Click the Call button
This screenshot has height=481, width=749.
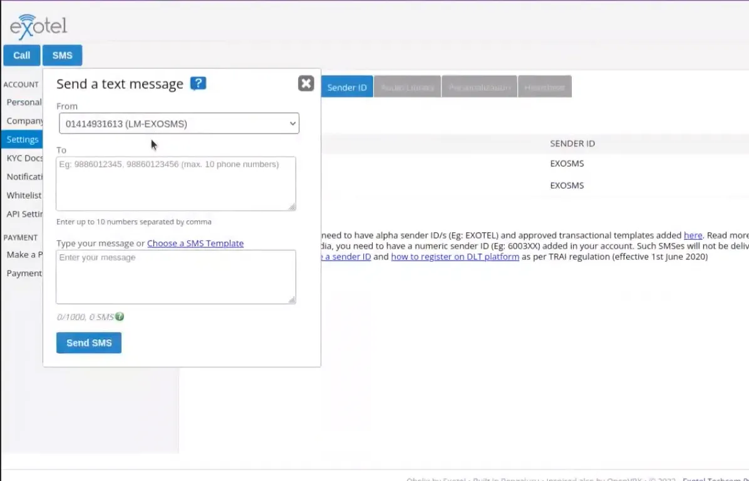21,55
